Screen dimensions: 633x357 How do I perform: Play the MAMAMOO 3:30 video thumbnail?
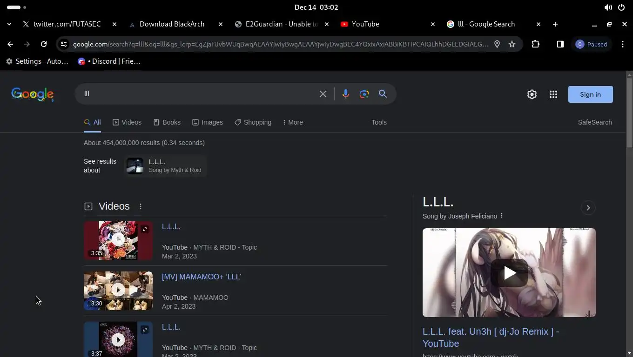click(118, 291)
